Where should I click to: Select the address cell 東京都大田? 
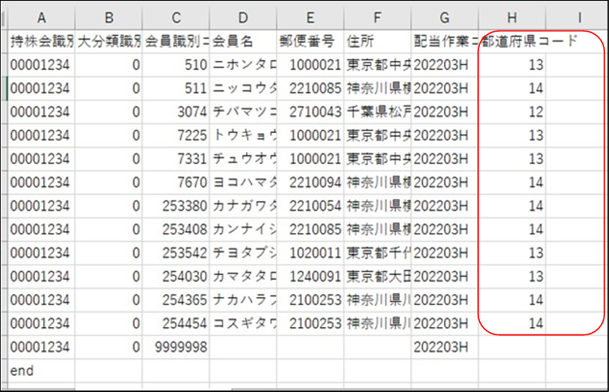pos(378,276)
